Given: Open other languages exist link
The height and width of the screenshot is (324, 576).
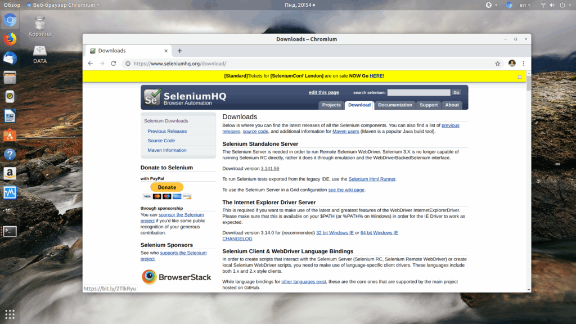Looking at the screenshot, I should [303, 282].
